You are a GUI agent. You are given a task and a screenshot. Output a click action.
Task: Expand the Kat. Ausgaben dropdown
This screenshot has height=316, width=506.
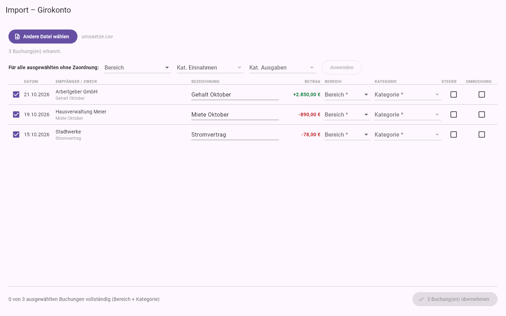pos(283,67)
